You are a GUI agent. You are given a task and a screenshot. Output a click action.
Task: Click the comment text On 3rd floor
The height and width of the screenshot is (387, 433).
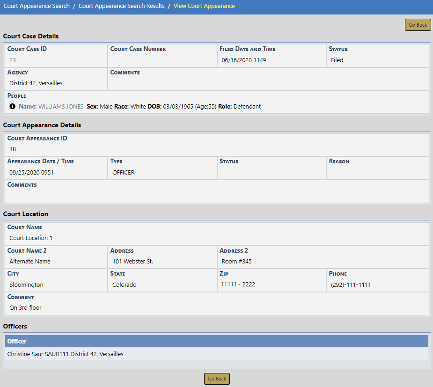pos(25,308)
